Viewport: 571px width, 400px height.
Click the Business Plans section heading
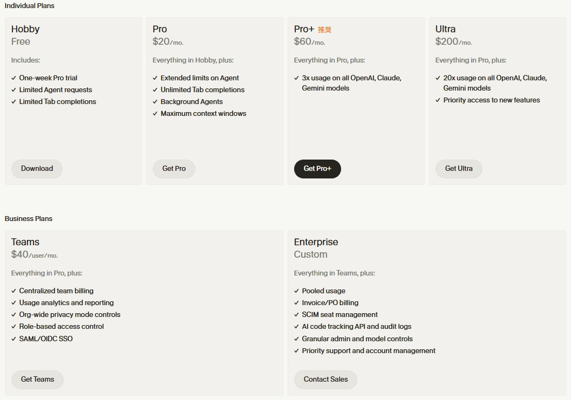coord(29,219)
